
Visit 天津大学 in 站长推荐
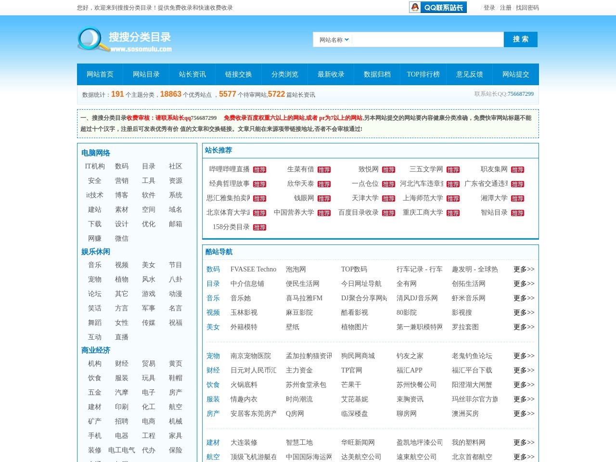365,198
